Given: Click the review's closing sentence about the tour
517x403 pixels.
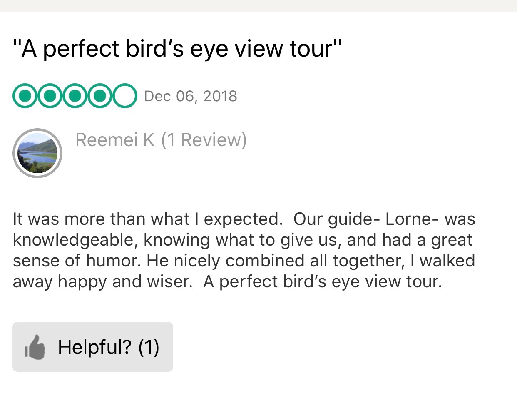Looking at the screenshot, I should pos(323,282).
